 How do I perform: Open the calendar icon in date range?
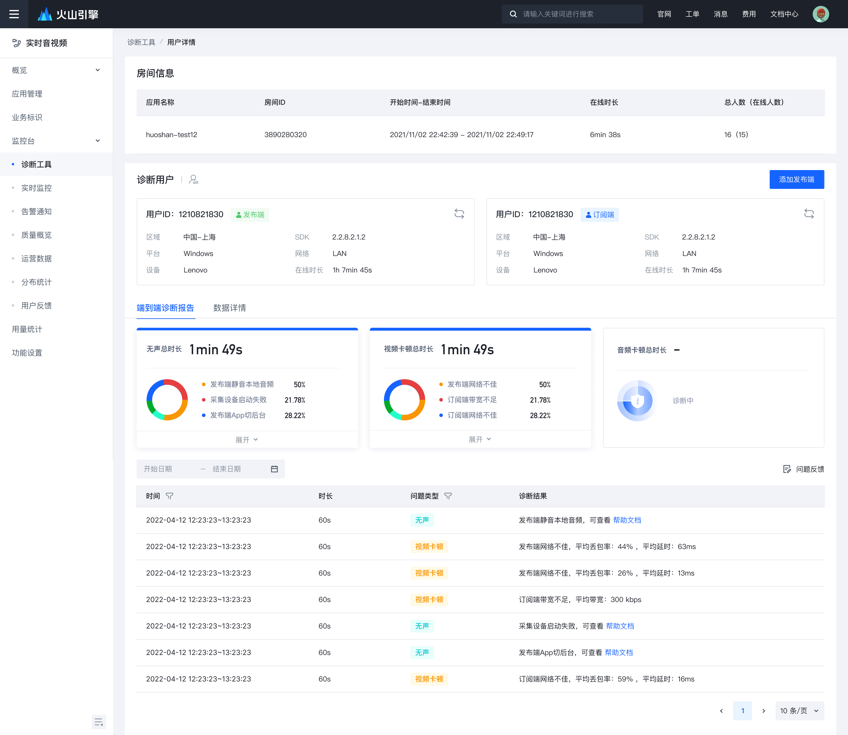tap(275, 469)
